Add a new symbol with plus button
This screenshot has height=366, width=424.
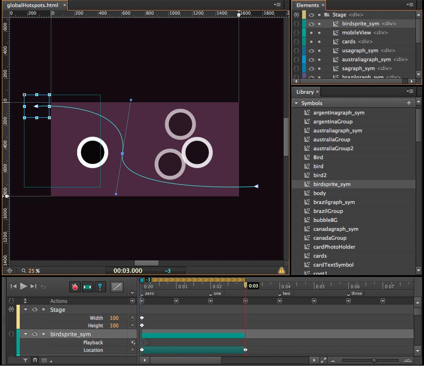click(409, 103)
